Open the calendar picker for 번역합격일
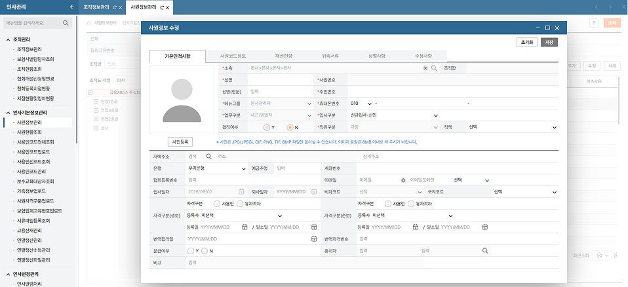This screenshot has width=628, height=287. (x=315, y=239)
